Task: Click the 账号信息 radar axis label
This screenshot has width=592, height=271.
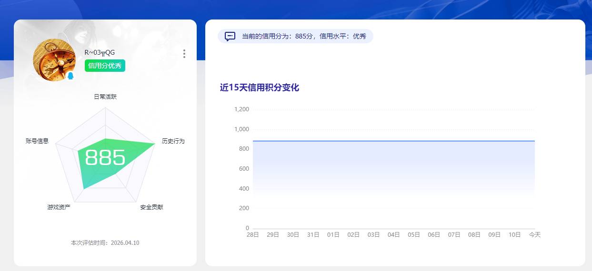Action: tap(37, 141)
